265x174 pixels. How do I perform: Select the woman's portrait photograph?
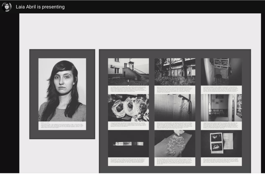click(62, 90)
